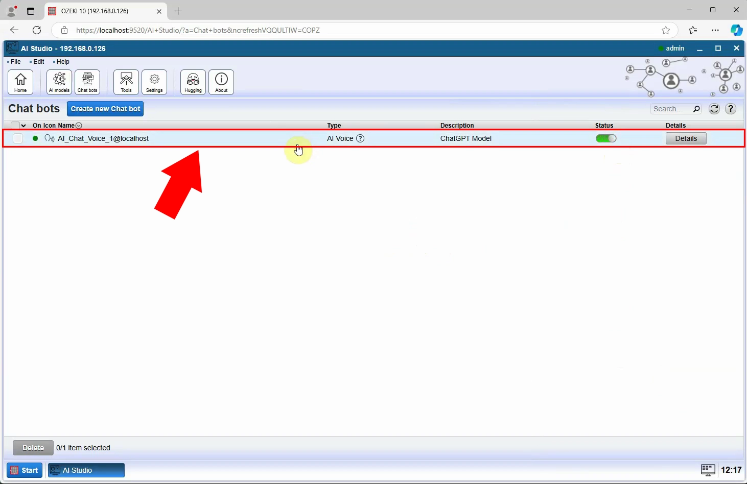Reload the page with browser refresh icon

point(37,30)
